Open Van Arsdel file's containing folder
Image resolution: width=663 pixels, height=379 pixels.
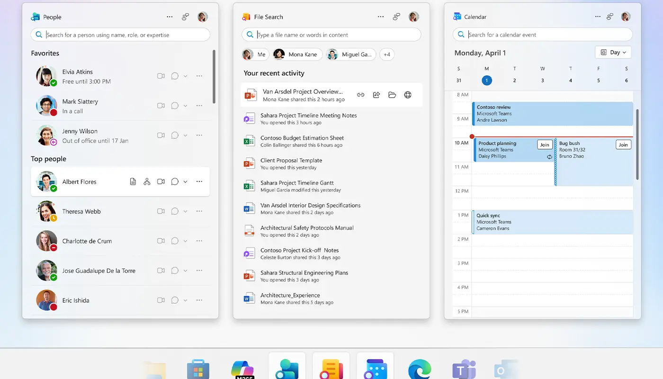tap(392, 95)
